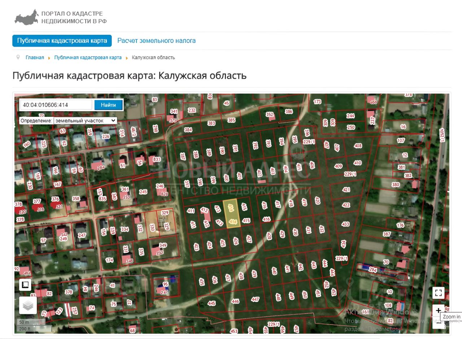
Task: Expand the 'земельный участок' definition dropdown
Action: coord(85,120)
